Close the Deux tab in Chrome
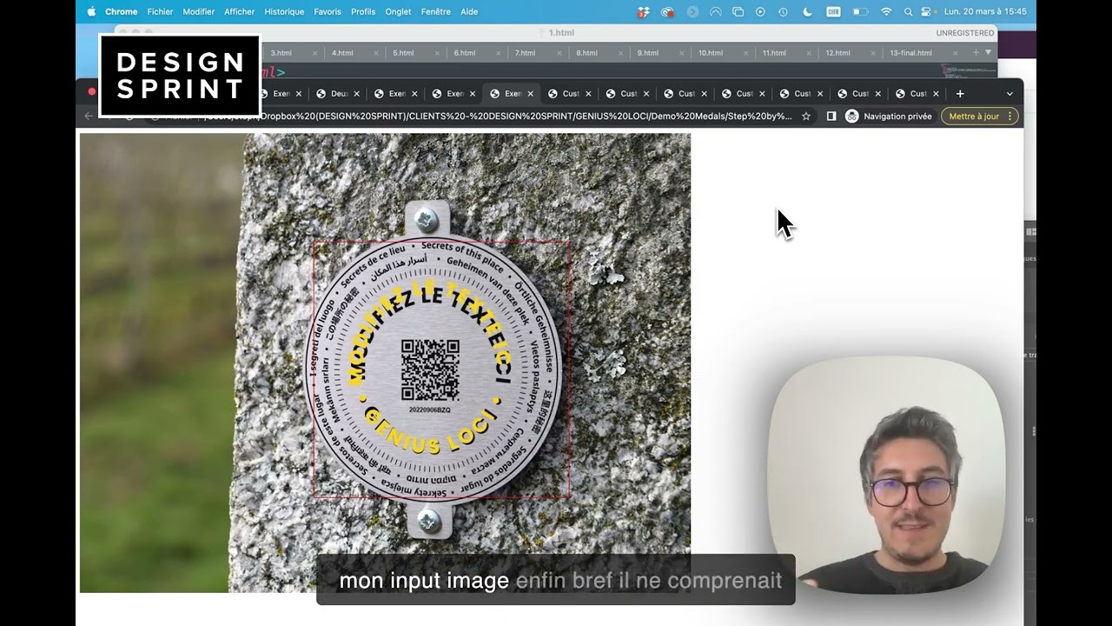Screen dimensions: 1112x626 (x=356, y=94)
